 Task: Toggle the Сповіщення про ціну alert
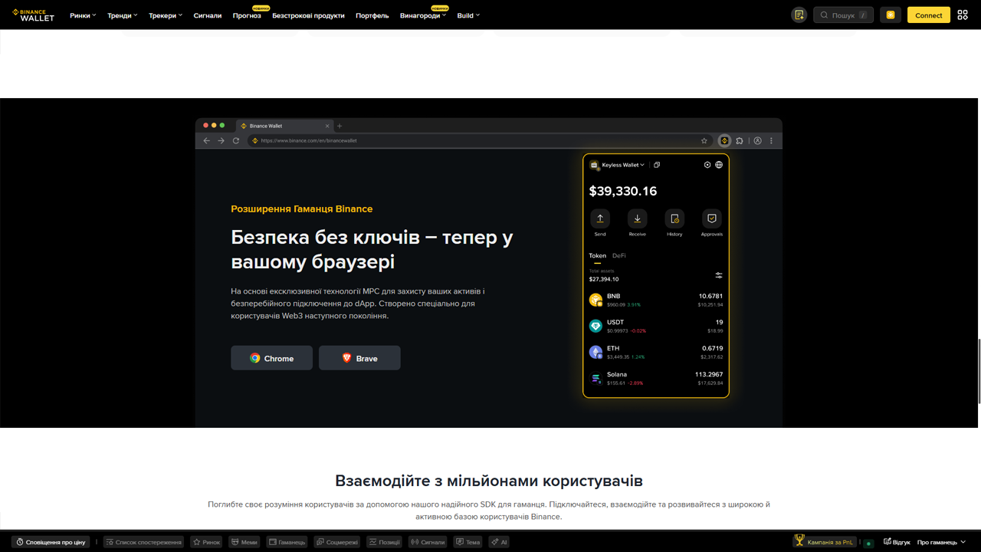point(51,542)
